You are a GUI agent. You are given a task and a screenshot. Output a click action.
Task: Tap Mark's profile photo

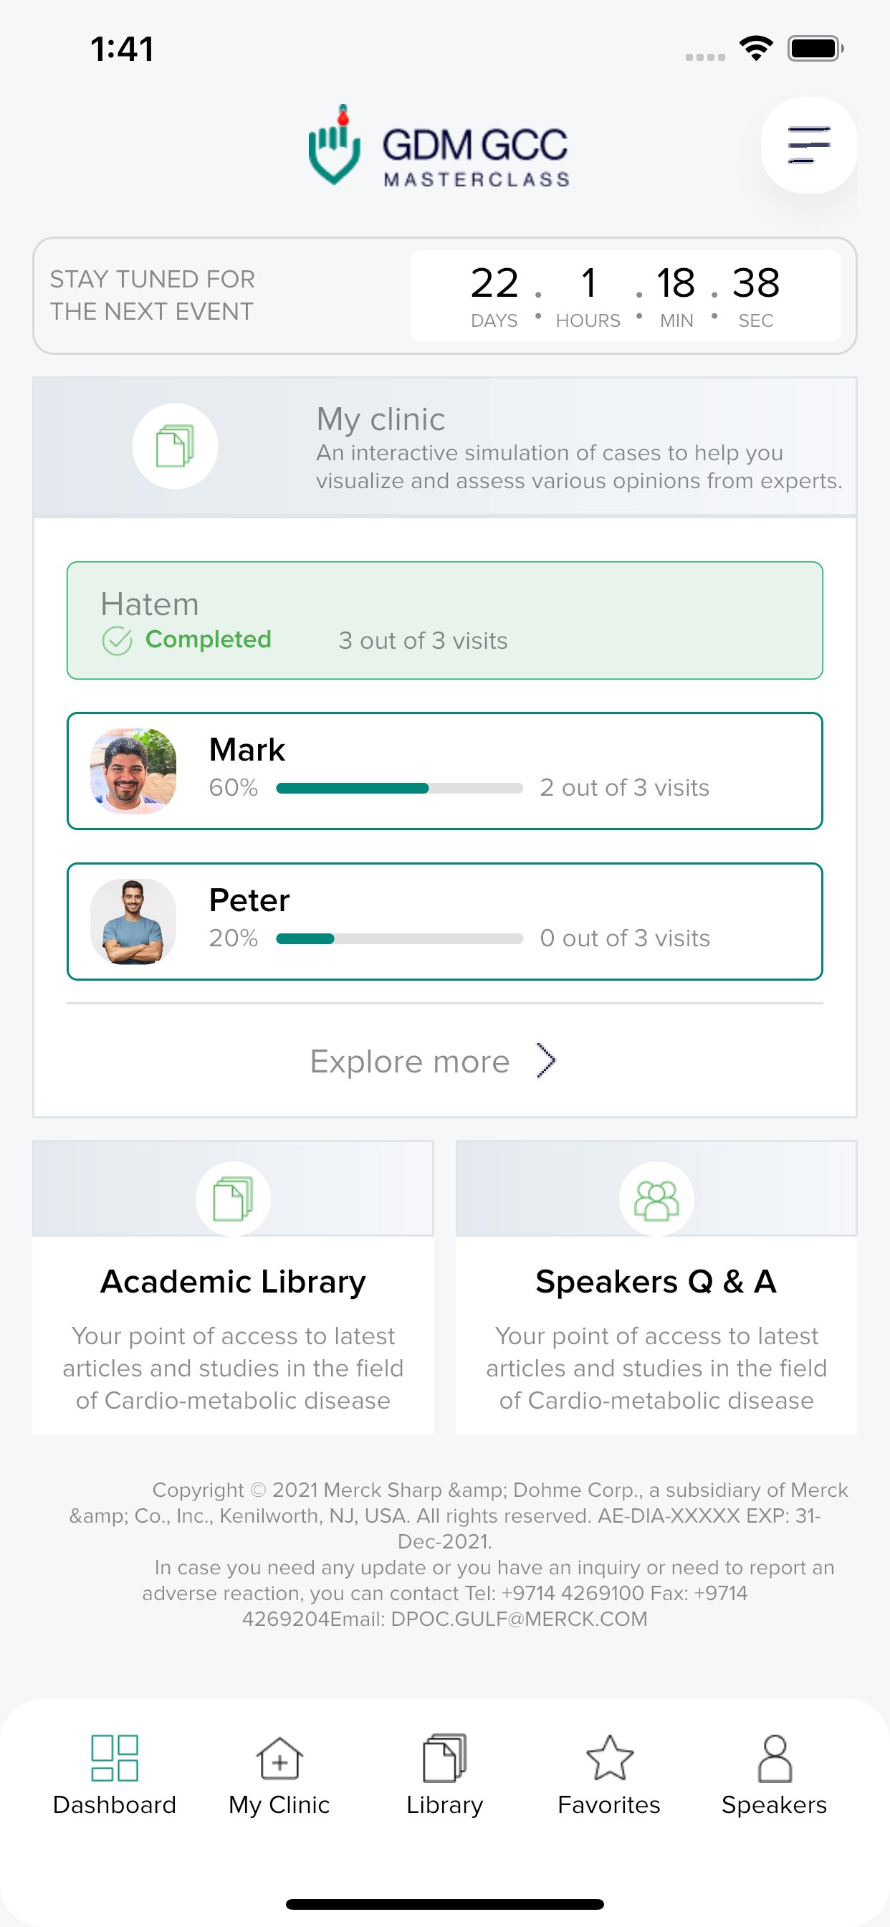[x=133, y=771]
